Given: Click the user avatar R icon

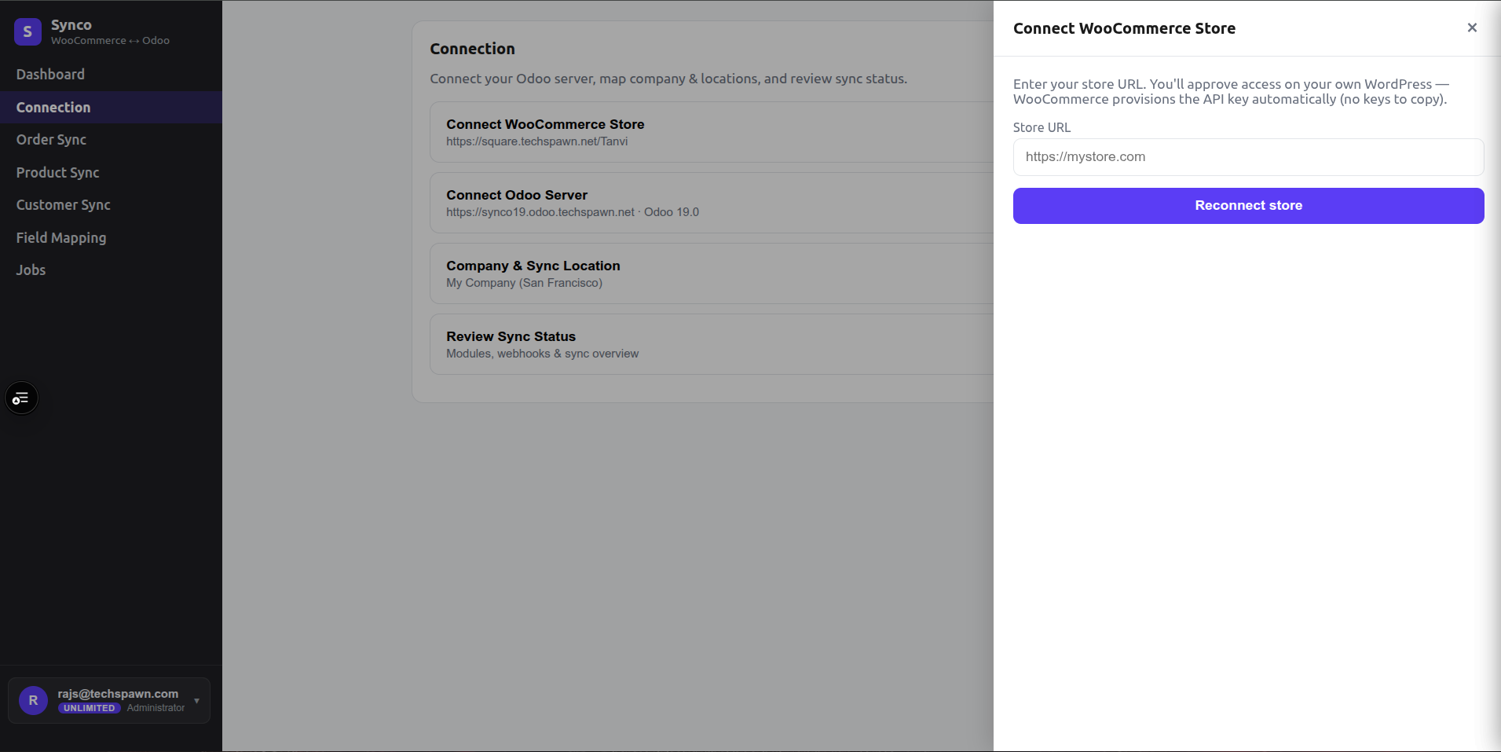Looking at the screenshot, I should pos(33,700).
